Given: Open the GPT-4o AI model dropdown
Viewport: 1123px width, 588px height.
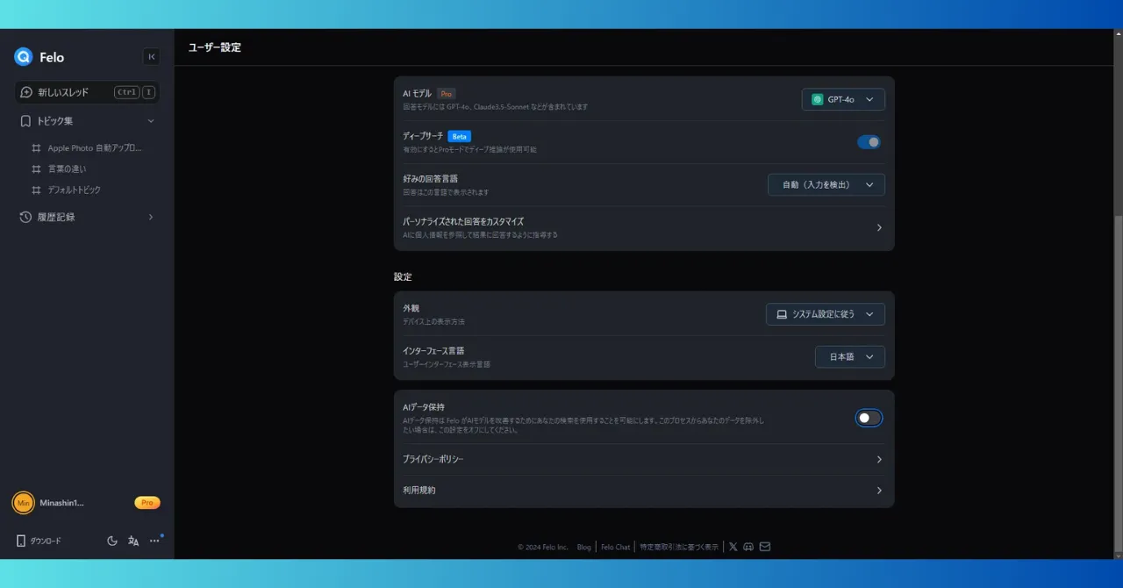Looking at the screenshot, I should click(x=843, y=99).
